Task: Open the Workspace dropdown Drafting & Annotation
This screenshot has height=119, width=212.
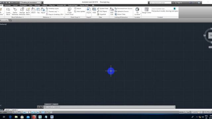Action: [x=31, y=3]
